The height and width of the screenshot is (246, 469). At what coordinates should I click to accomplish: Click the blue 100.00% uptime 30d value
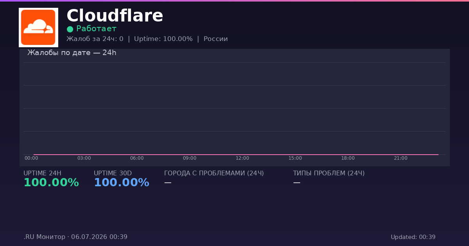pos(122,183)
